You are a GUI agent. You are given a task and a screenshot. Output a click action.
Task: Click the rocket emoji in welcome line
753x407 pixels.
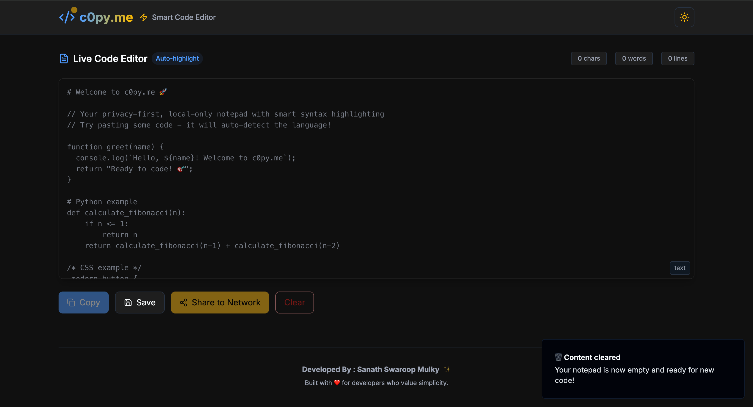[163, 92]
